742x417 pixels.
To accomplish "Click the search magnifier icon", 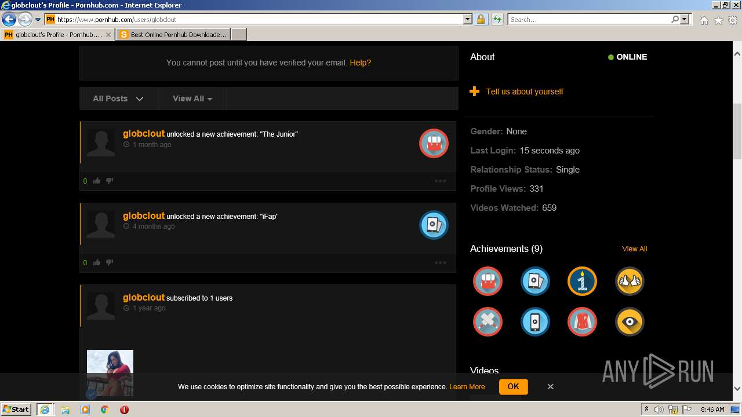I will (675, 20).
